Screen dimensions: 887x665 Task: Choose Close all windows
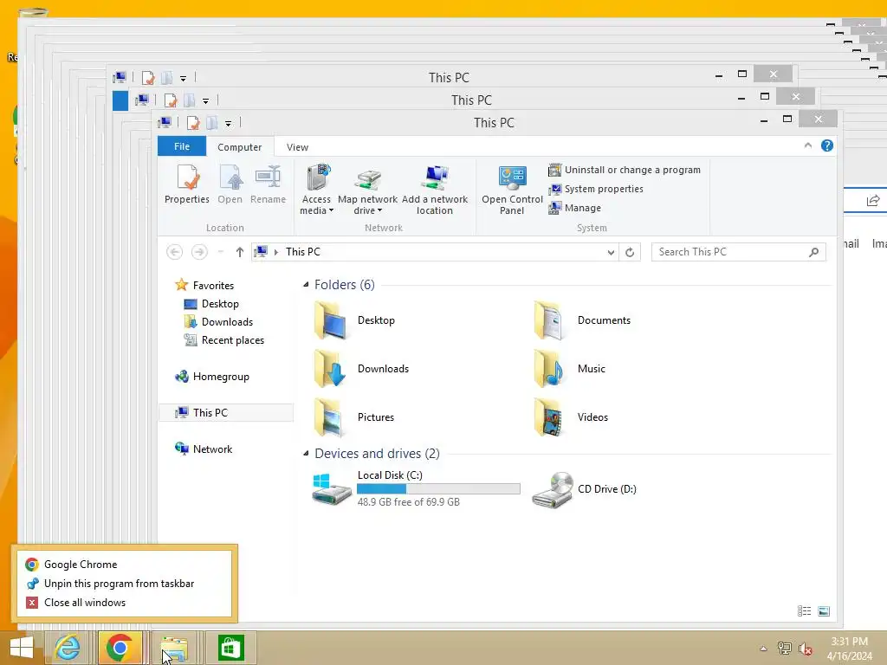(x=124, y=603)
